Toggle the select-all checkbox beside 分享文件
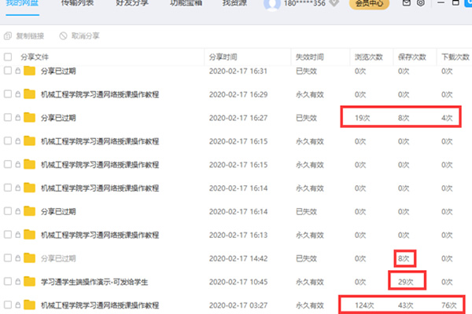 click(x=8, y=57)
